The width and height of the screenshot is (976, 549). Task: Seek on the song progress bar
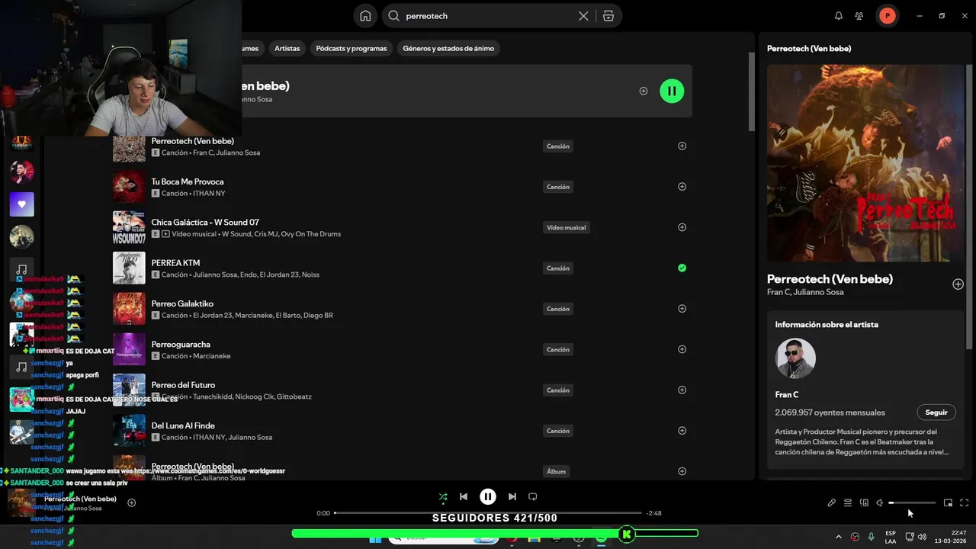(488, 513)
